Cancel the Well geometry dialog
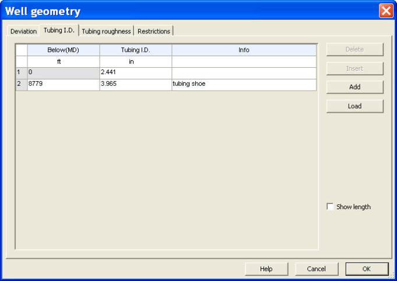This screenshot has height=281, width=397. 316,269
